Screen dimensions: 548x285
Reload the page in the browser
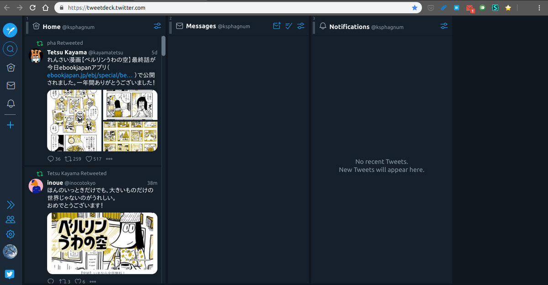click(32, 7)
